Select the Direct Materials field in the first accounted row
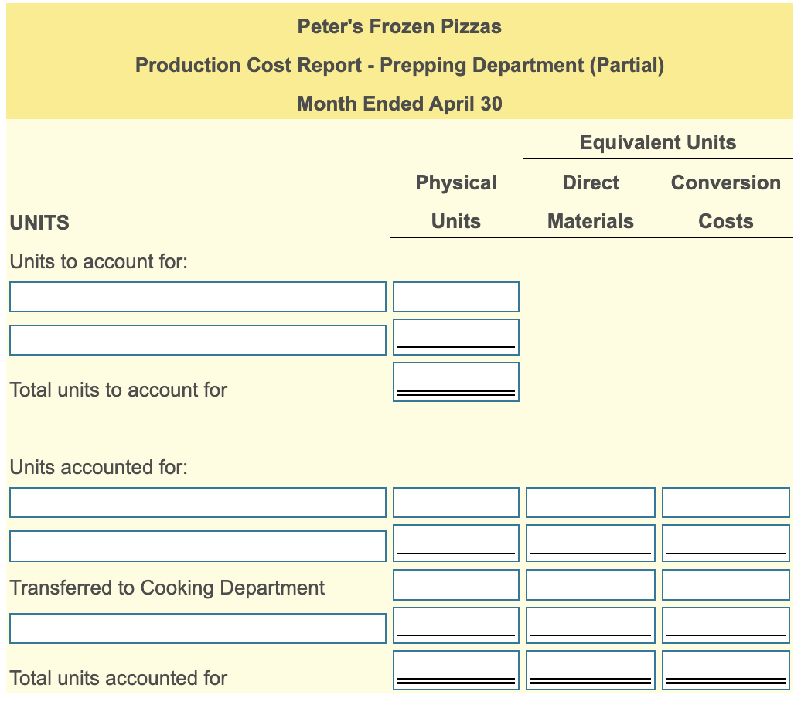 [x=590, y=503]
